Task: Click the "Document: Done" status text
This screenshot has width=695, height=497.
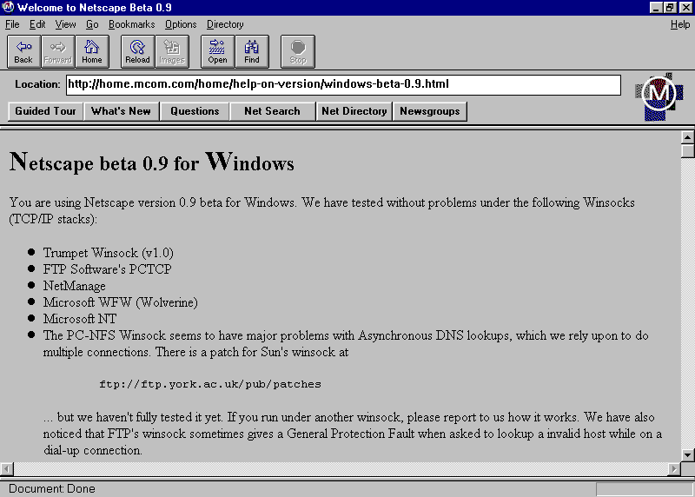Action: (x=52, y=489)
